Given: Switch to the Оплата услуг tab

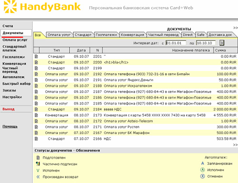Looking at the screenshot, I should pos(59,35).
